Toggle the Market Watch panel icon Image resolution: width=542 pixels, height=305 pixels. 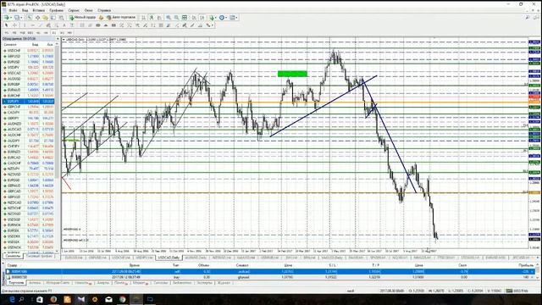[30, 17]
